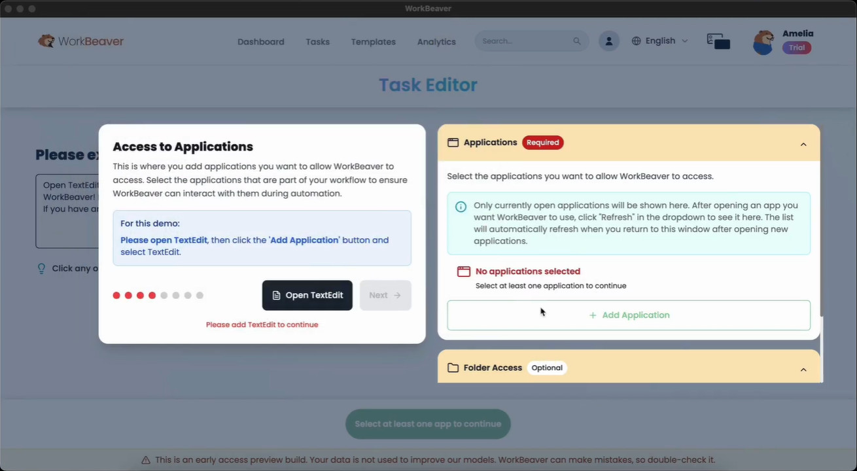Screen dimensions: 857x471
Task: Click the Open TextEdit button
Action: click(x=307, y=296)
